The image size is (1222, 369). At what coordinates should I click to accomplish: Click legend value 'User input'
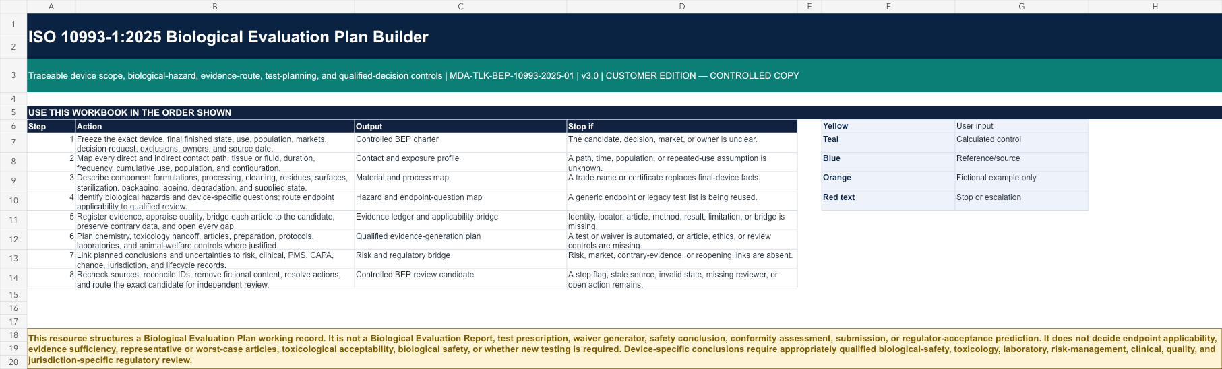tap(1021, 126)
